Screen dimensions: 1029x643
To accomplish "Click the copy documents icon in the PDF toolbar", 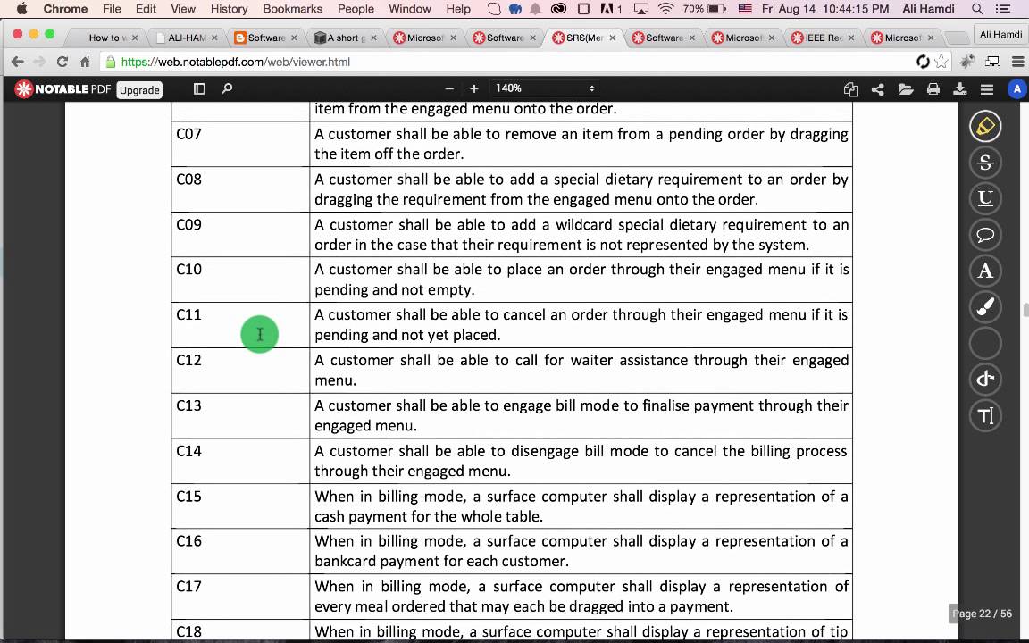I will pos(850,89).
